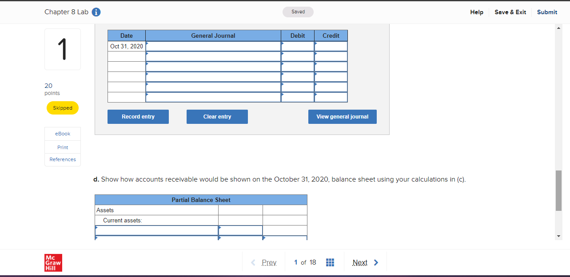Open the question map grid icon
Screen dimensions: 570x277
(330, 262)
